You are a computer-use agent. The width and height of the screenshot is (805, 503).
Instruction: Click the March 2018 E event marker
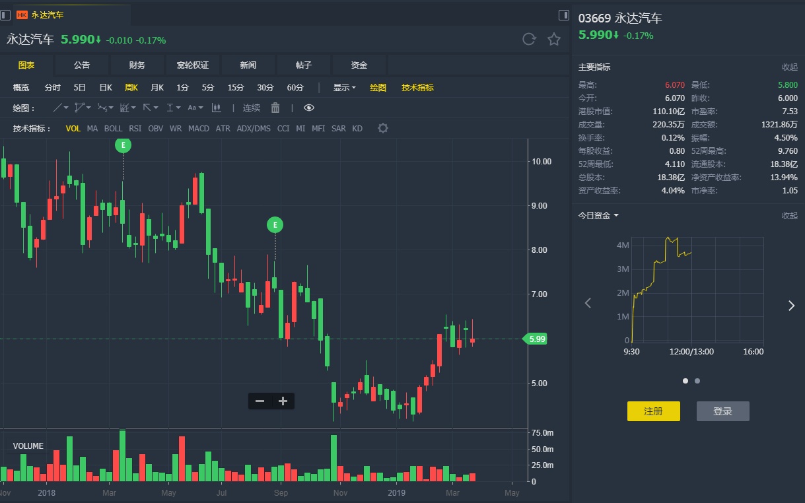[123, 145]
